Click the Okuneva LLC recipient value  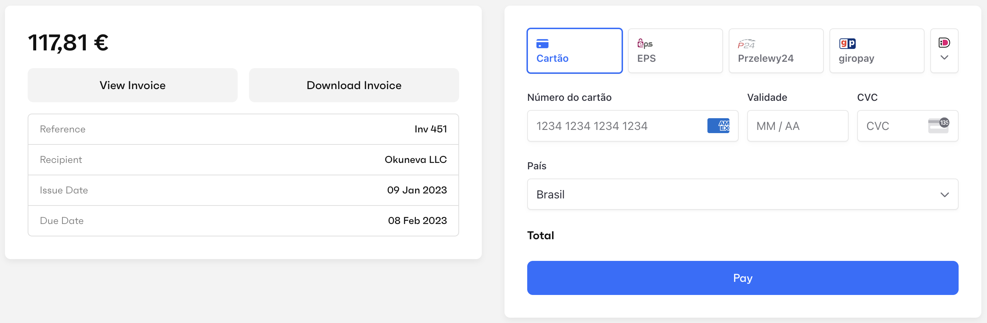click(415, 159)
